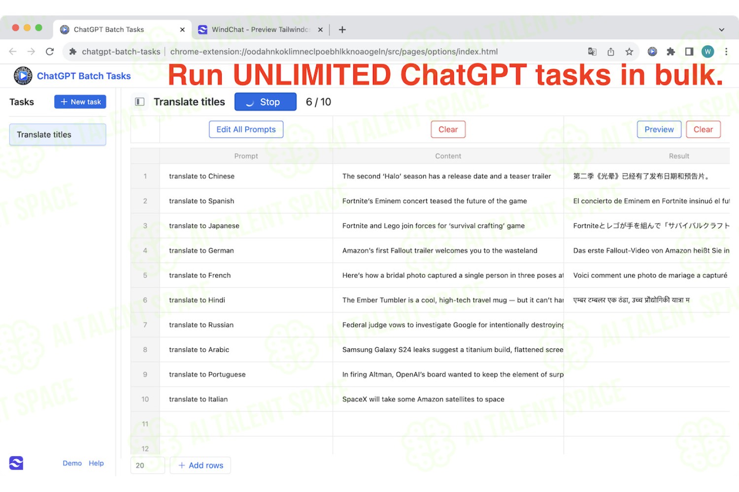Click the rows count input showing 20
This screenshot has width=739, height=492.
coord(148,465)
